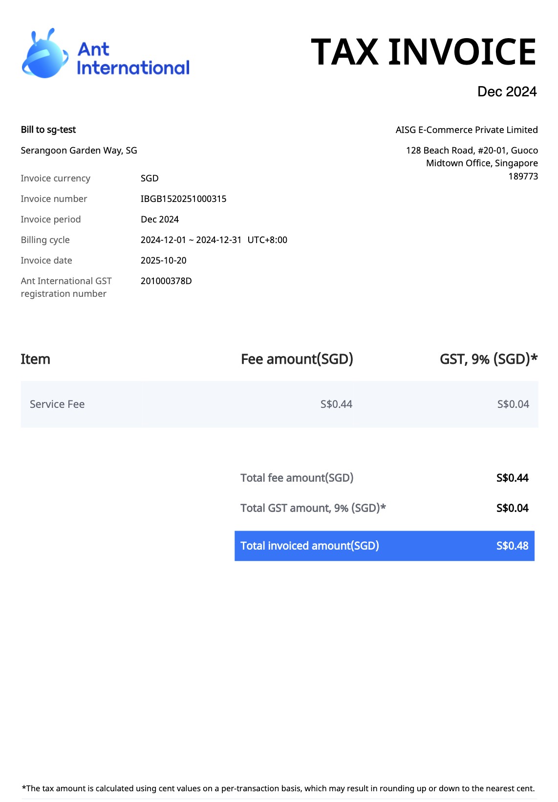Click the GST registration number 201000378D
558x802 pixels.
click(166, 281)
